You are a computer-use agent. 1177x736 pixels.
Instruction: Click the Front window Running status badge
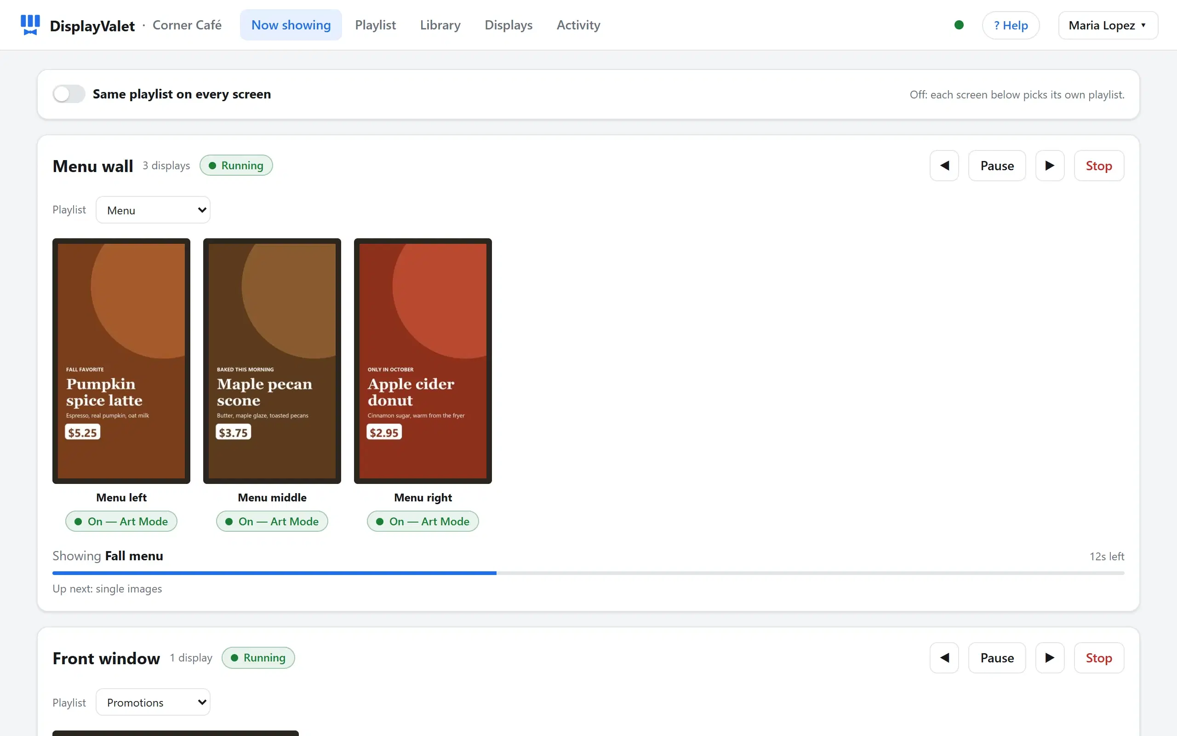tap(258, 658)
